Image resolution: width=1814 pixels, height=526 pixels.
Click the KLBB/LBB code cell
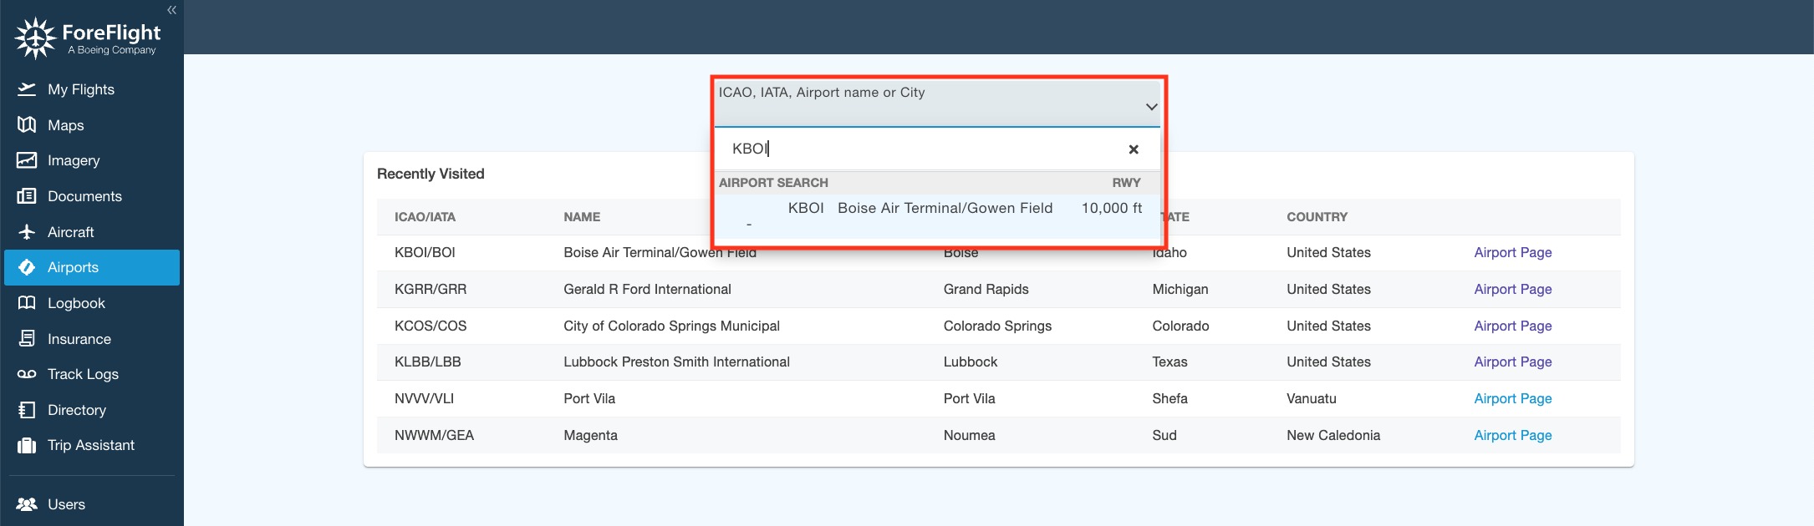428,362
